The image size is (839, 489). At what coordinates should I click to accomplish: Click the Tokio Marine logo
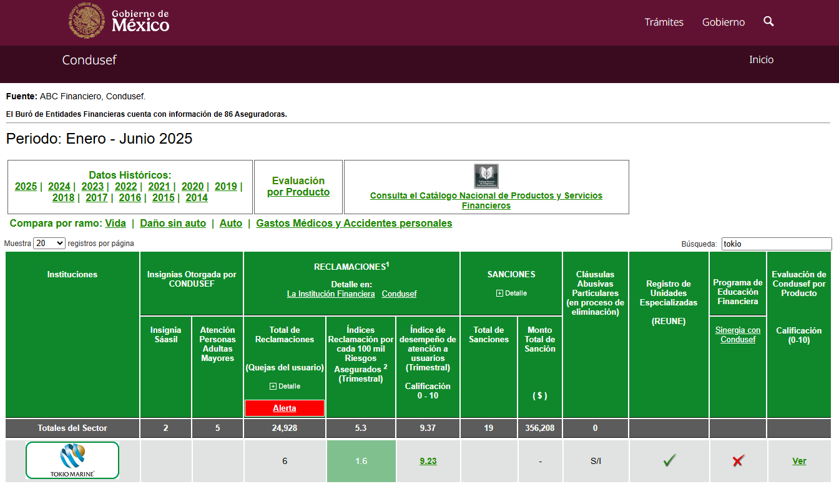coord(72,461)
